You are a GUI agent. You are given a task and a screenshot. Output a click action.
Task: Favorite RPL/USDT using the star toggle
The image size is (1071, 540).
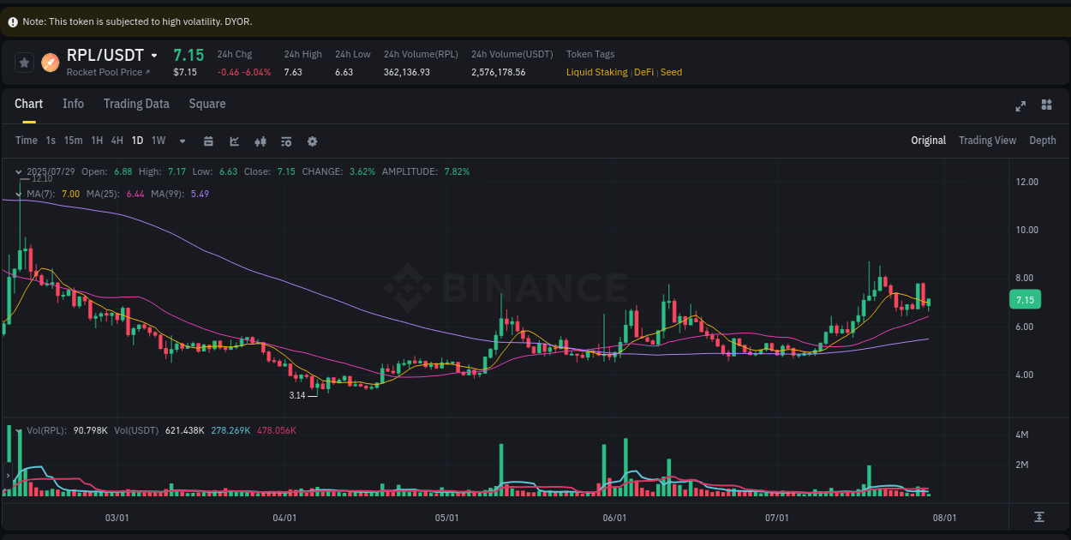pos(24,62)
